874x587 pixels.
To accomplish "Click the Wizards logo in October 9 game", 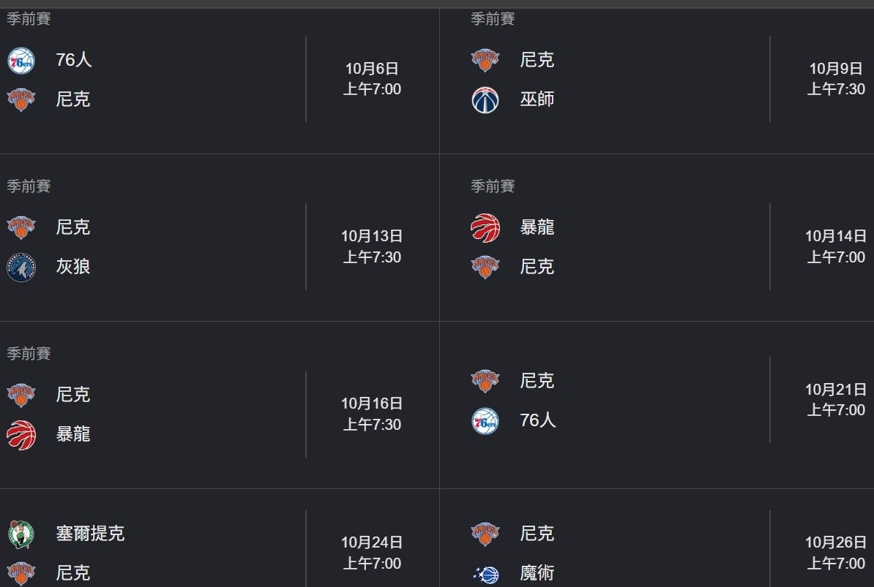I will pos(485,100).
